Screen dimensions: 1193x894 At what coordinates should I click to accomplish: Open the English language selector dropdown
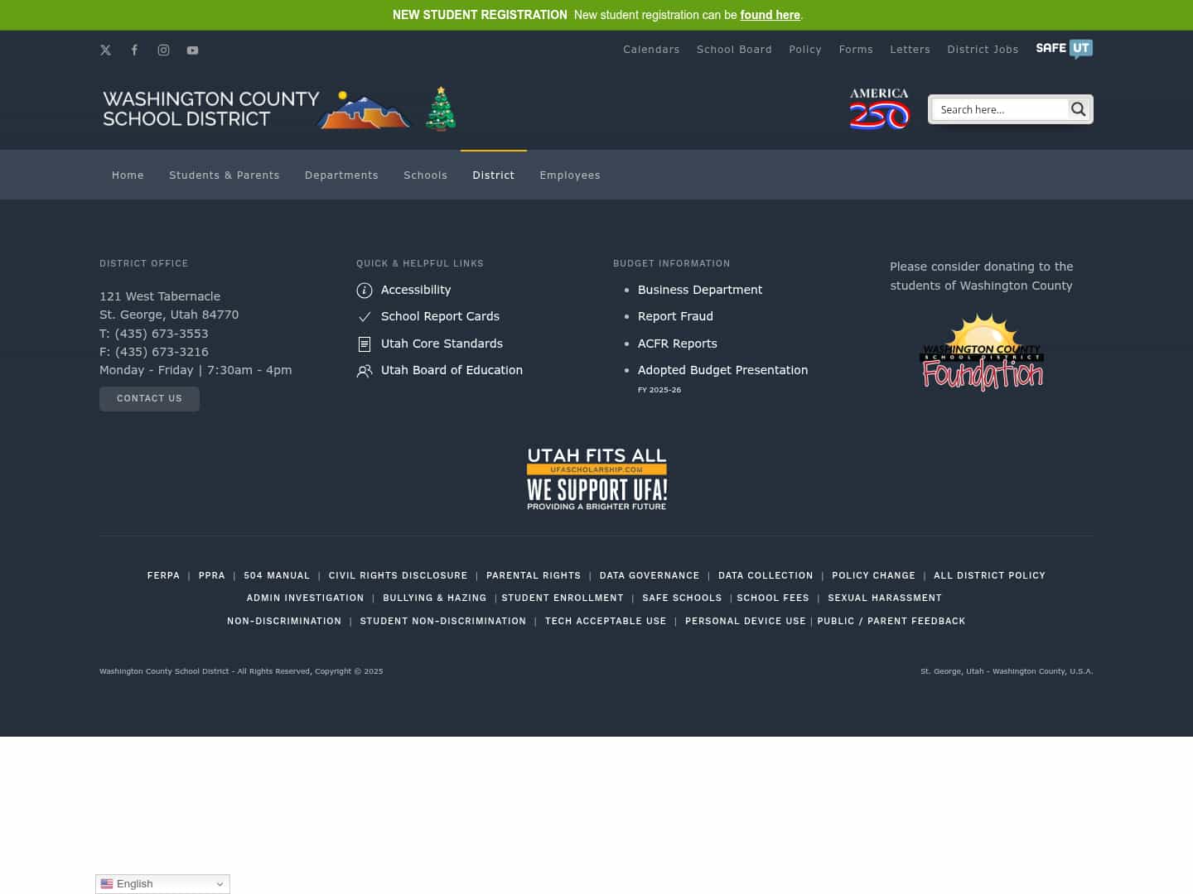(162, 883)
